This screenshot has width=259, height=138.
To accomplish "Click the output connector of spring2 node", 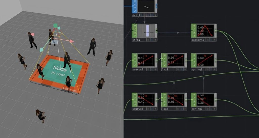I will 215,100.
